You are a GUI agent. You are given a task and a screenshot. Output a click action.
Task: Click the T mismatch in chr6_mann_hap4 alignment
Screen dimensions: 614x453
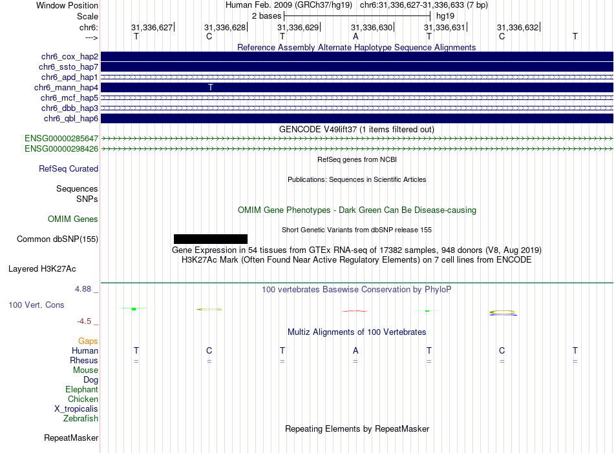pos(211,87)
